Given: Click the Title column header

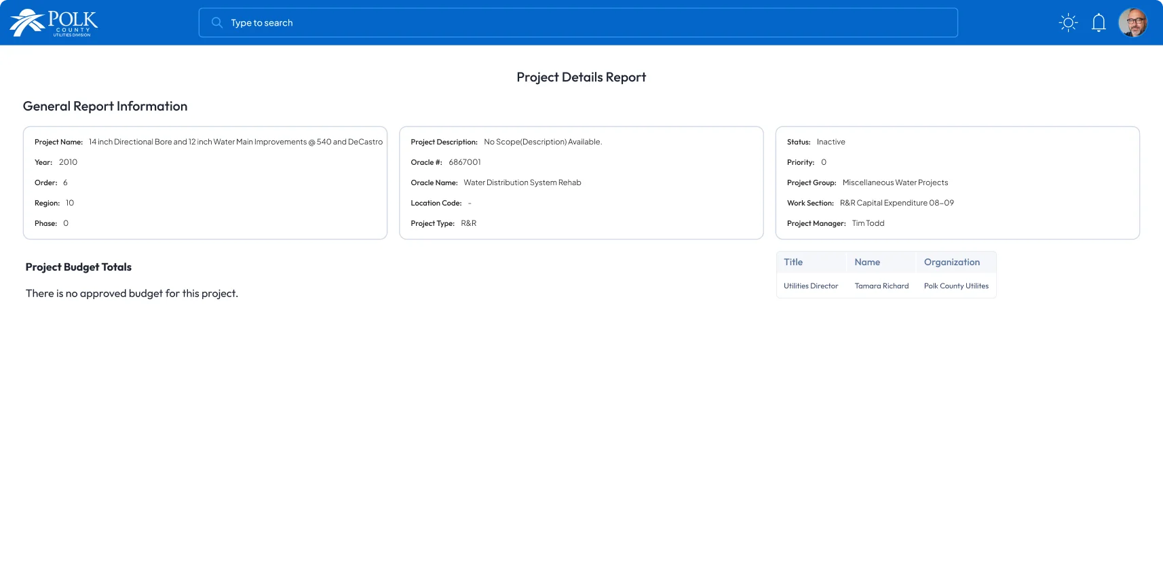Looking at the screenshot, I should tap(793, 262).
